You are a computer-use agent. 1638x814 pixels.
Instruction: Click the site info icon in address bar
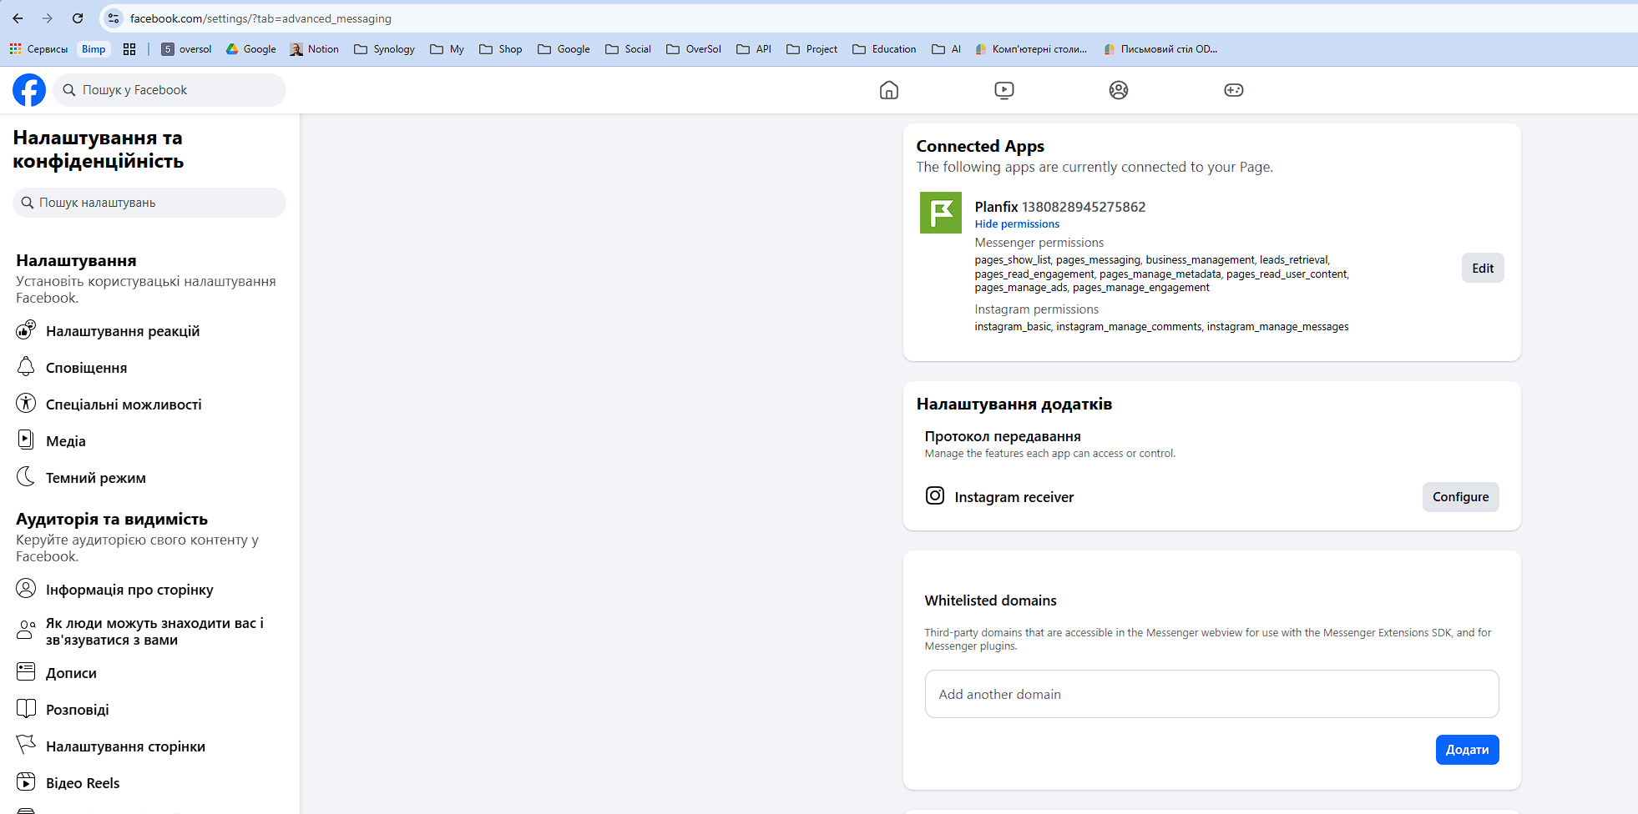click(114, 18)
